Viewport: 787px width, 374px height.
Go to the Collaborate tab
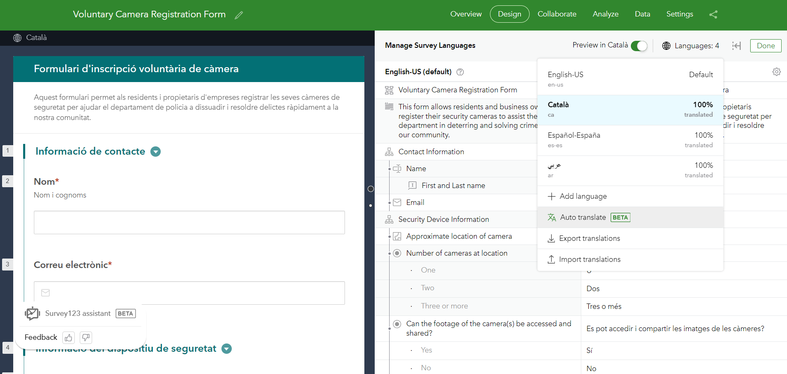click(x=557, y=14)
